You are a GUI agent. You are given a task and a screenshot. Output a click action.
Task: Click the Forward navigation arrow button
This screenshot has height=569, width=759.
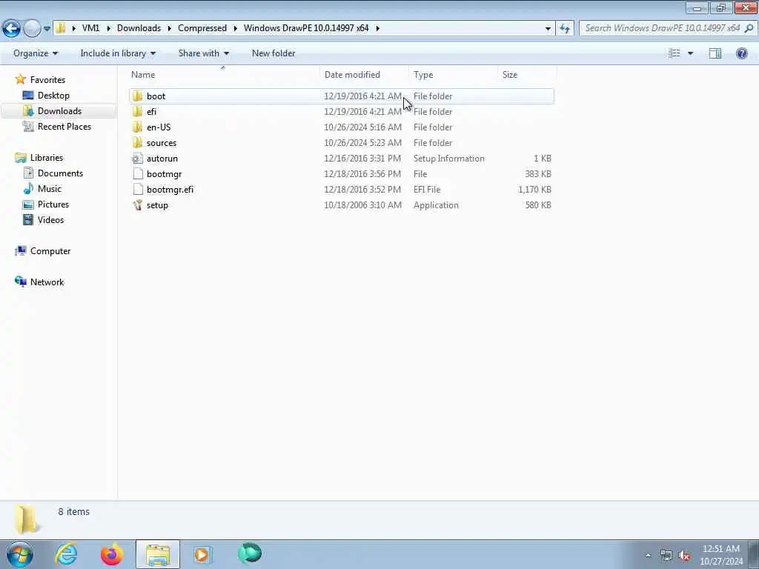tap(32, 29)
